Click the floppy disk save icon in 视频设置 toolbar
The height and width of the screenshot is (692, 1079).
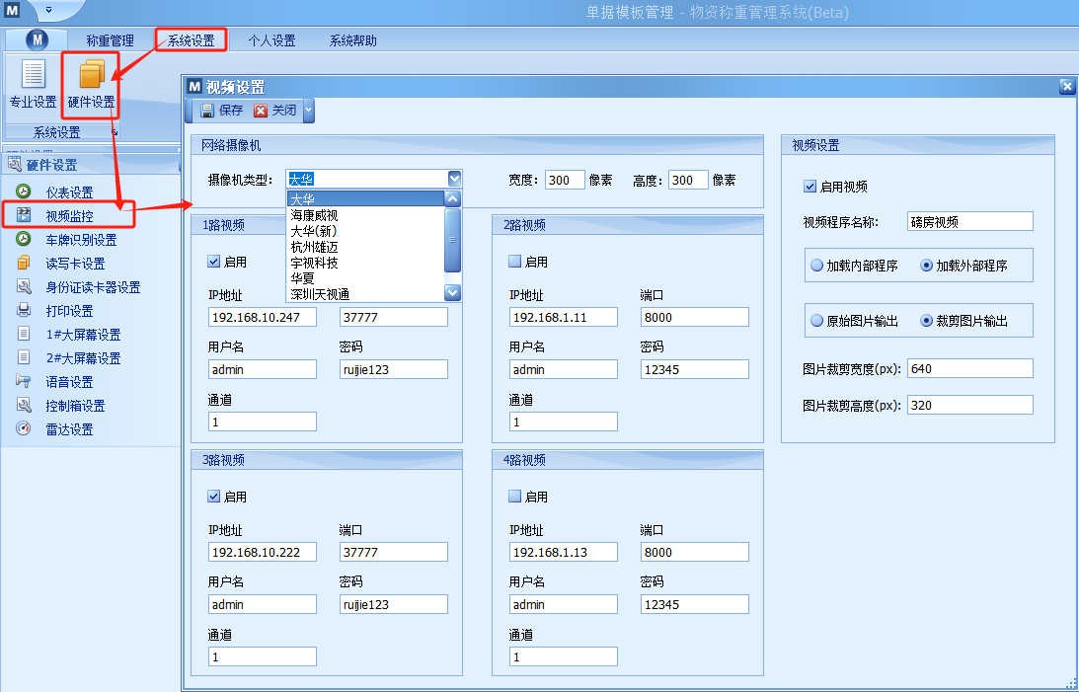(x=207, y=110)
